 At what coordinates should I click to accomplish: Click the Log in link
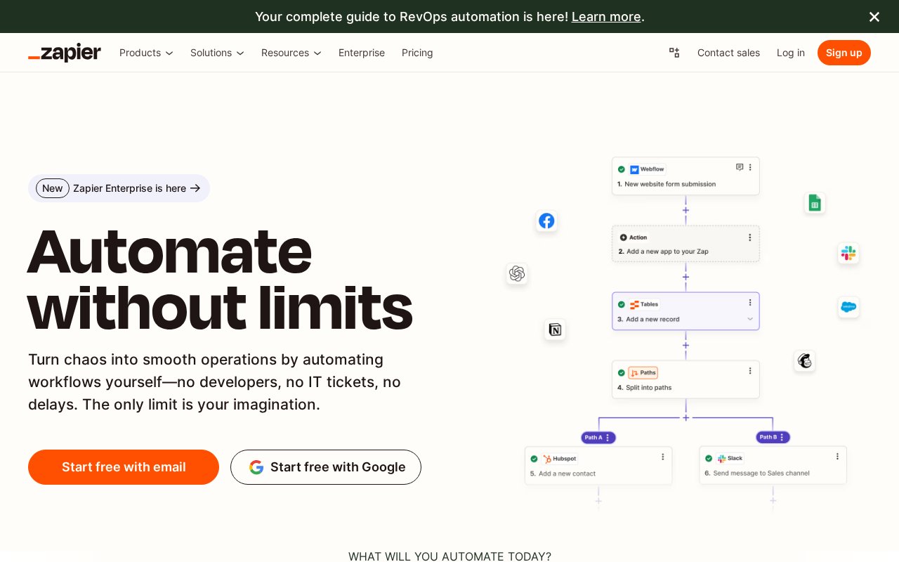pyautogui.click(x=791, y=53)
